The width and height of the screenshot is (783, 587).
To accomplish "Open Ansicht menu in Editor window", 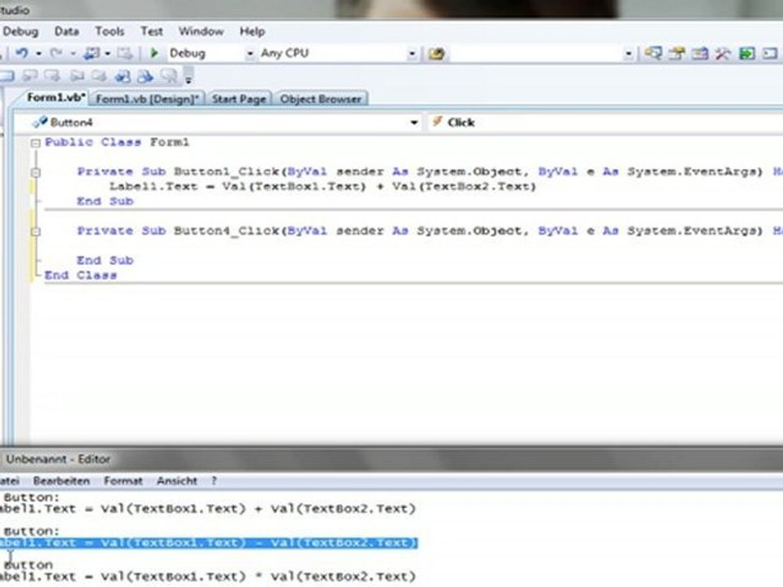I will (x=177, y=481).
